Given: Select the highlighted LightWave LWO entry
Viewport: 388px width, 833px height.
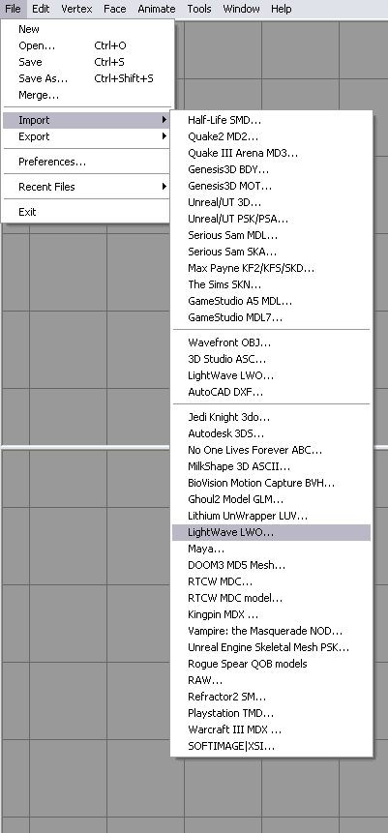Looking at the screenshot, I should point(271,532).
